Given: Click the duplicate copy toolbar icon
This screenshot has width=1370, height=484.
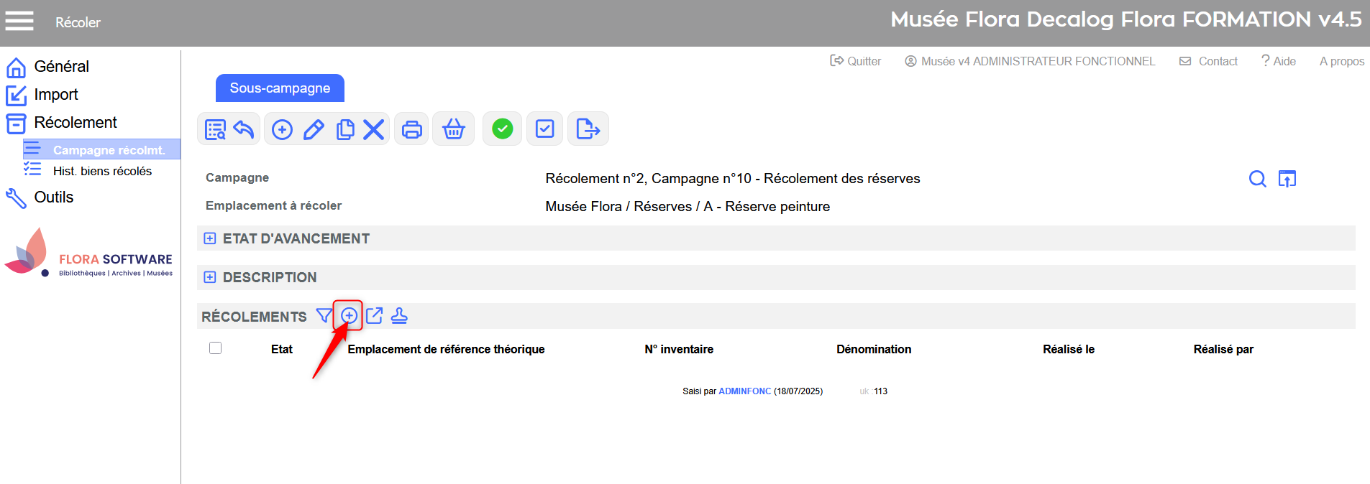Looking at the screenshot, I should point(345,129).
